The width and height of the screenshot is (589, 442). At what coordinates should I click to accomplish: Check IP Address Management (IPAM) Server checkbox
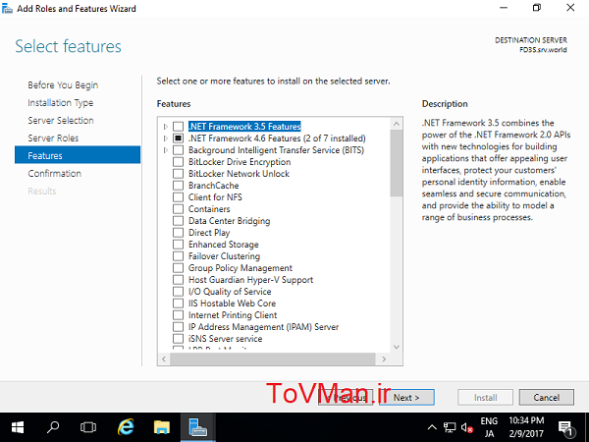pos(178,327)
